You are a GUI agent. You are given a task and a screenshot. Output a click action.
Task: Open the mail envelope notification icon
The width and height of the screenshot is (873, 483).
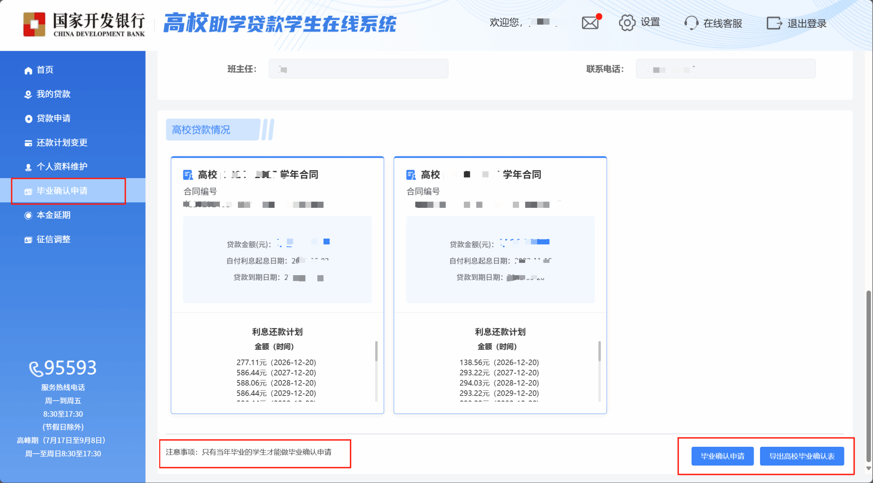pos(590,23)
